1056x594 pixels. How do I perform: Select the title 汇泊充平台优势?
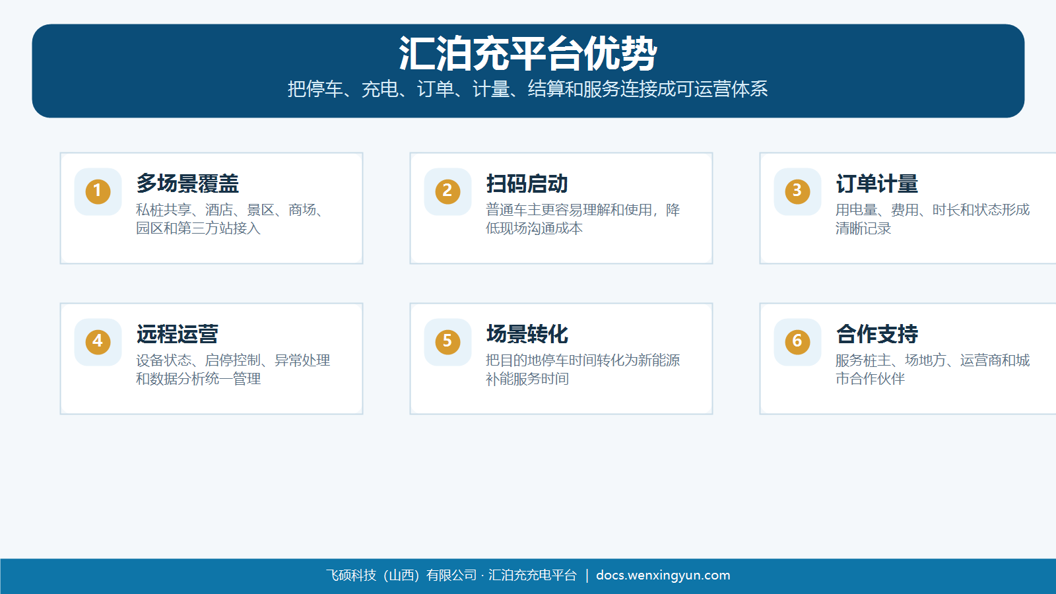pyautogui.click(x=528, y=53)
